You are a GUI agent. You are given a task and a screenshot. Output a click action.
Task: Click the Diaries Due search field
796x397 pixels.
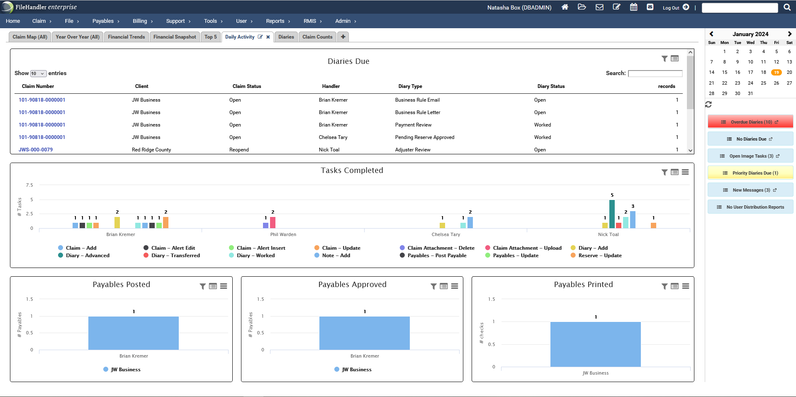tap(655, 73)
